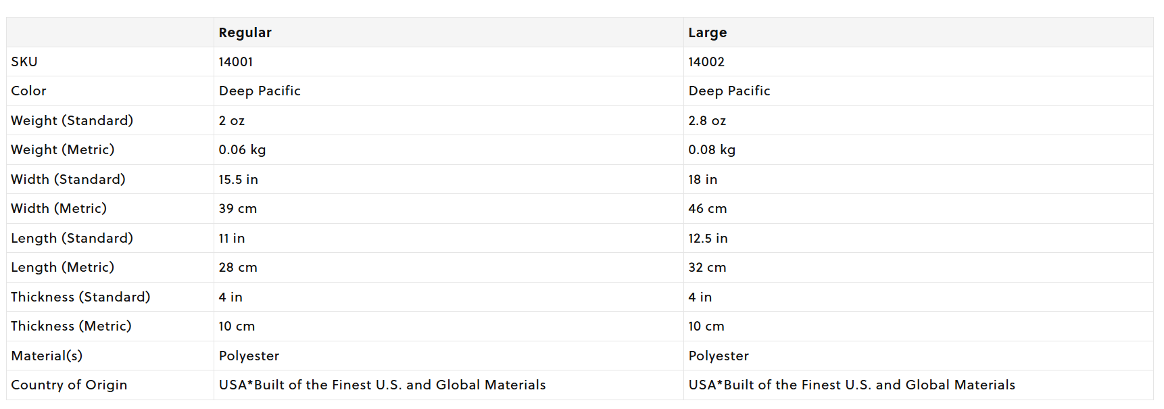The height and width of the screenshot is (409, 1164).
Task: Click SKU value 14001
Action: coord(235,62)
